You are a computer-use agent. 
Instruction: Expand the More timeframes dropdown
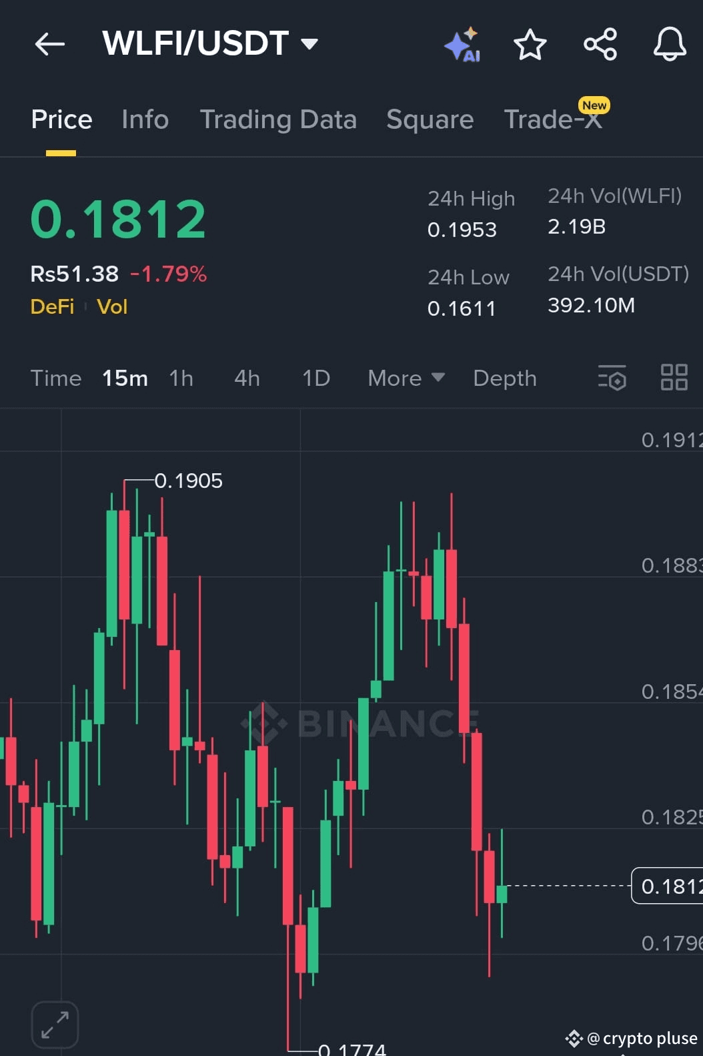point(406,378)
